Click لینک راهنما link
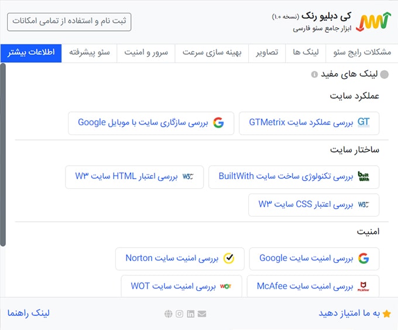The height and width of the screenshot is (330, 398). 29,313
